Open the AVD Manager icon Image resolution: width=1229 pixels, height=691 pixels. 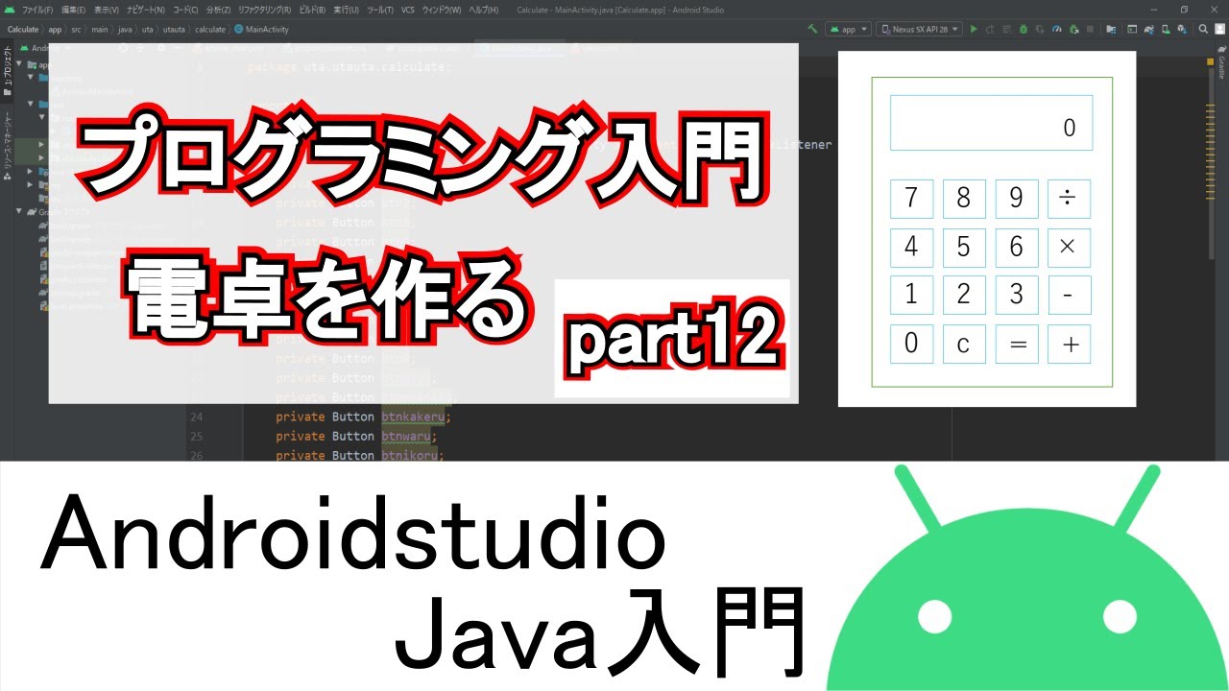(x=1166, y=29)
